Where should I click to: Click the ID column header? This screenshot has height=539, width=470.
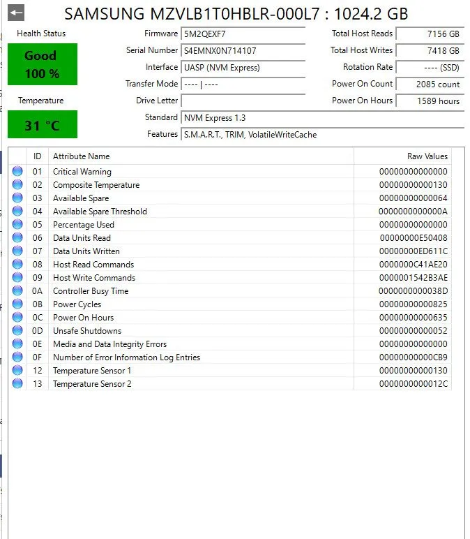pos(38,156)
